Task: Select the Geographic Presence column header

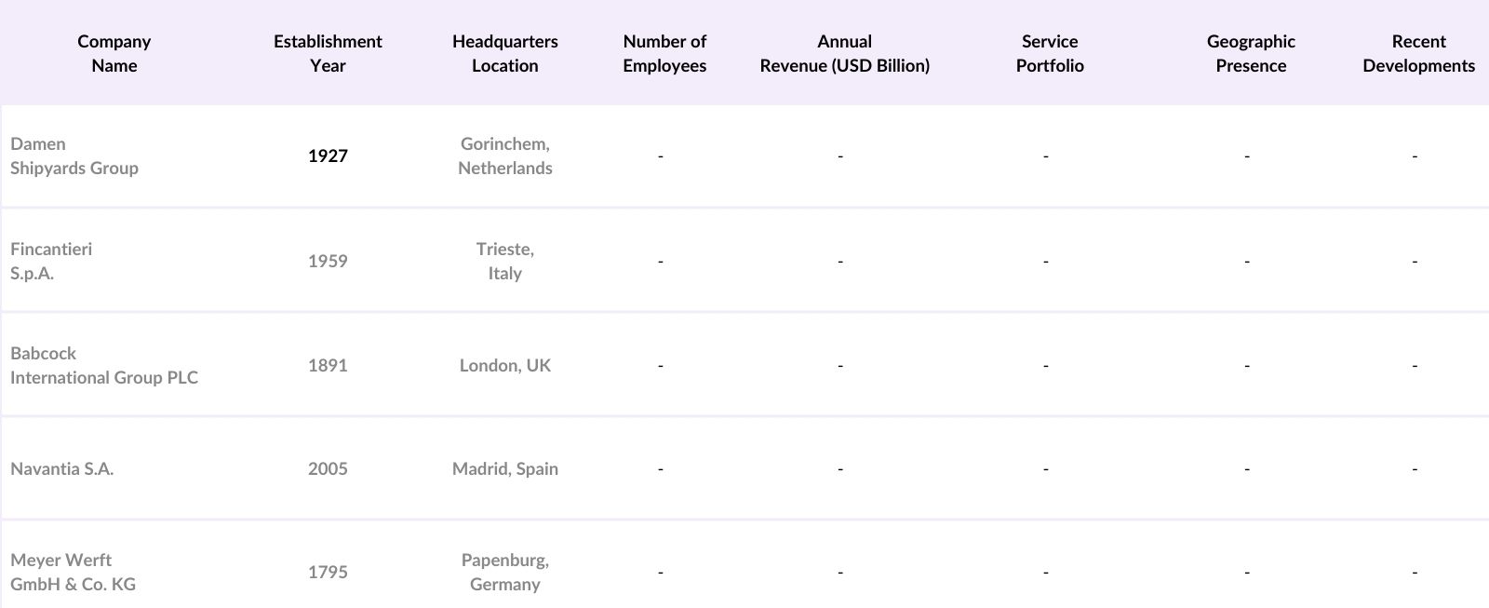Action: click(1251, 53)
